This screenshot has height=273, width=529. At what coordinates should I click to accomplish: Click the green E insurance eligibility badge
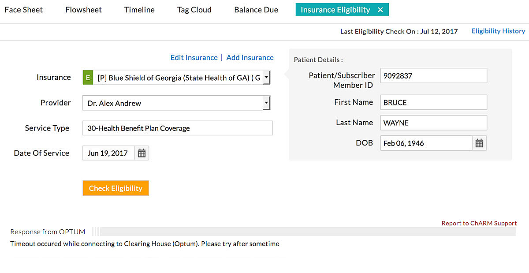87,77
